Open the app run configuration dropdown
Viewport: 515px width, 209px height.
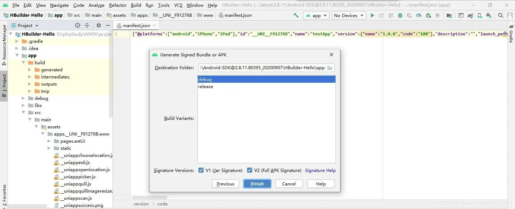click(316, 15)
